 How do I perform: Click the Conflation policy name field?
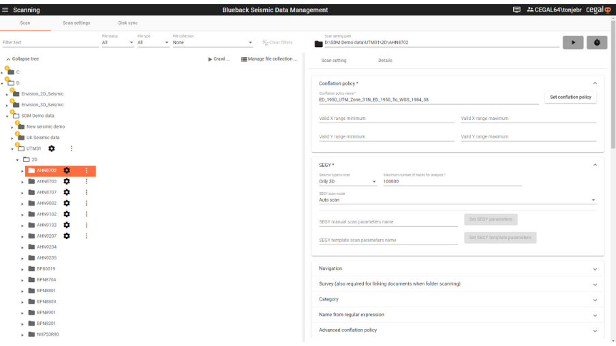pyautogui.click(x=429, y=99)
